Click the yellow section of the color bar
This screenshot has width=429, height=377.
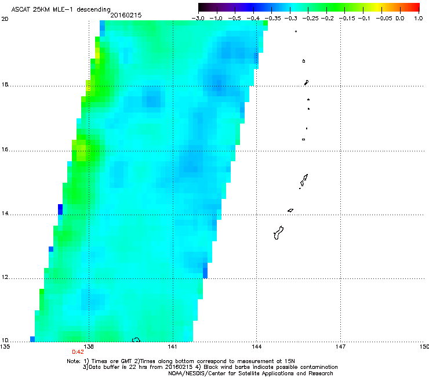(x=378, y=7)
